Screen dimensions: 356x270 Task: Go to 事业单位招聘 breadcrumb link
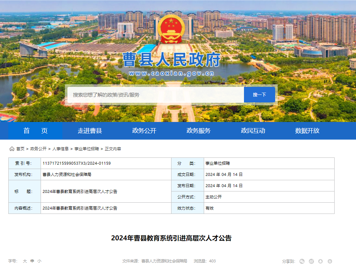87,149
